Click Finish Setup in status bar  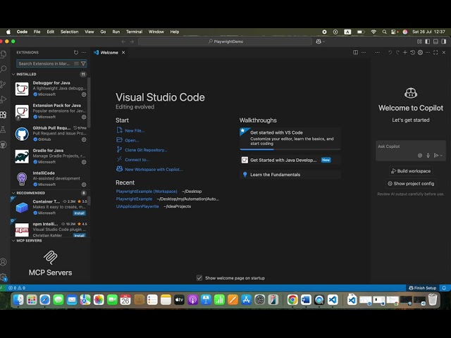coord(422,288)
